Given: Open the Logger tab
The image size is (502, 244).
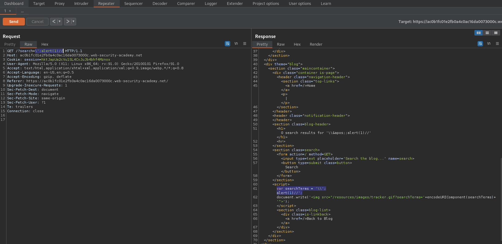Looking at the screenshot, I should (x=211, y=4).
